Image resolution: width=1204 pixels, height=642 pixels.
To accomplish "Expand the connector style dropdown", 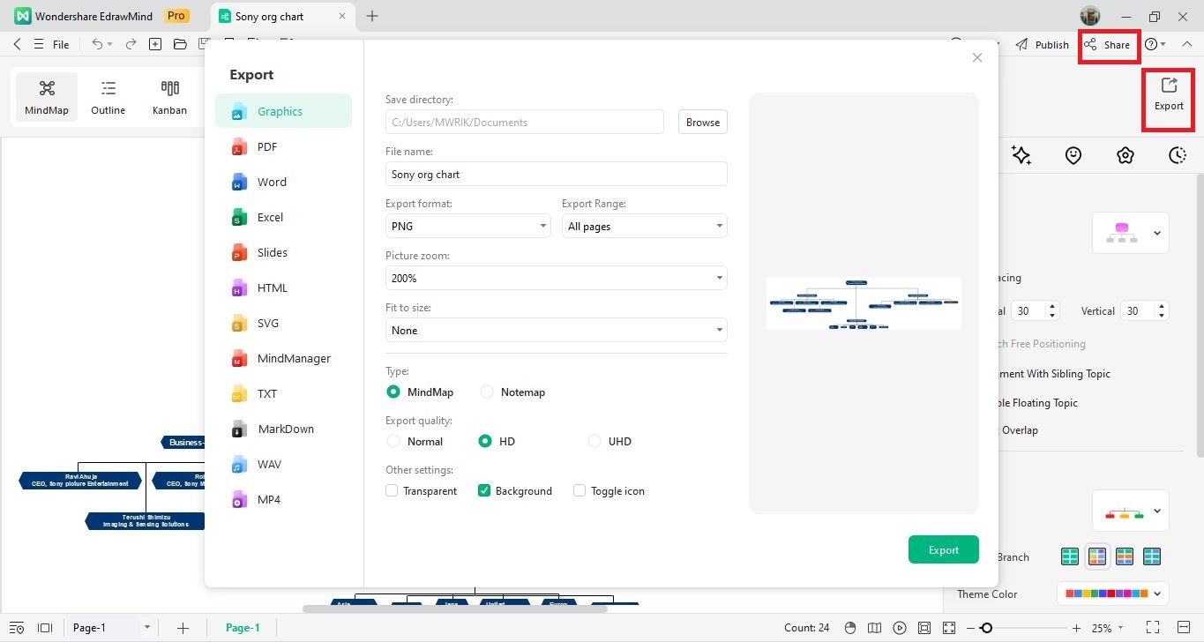I will (x=1131, y=511).
